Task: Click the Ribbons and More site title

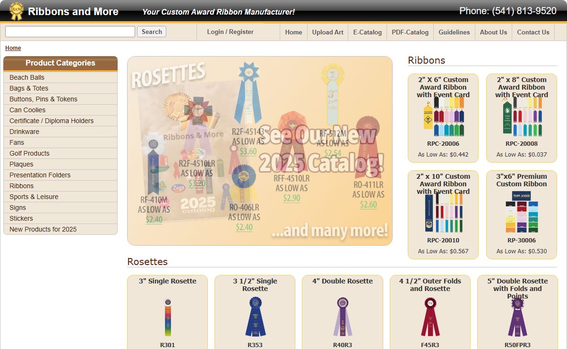Action: pos(73,12)
